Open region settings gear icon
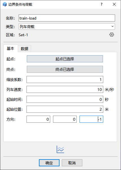Viewport: 121px width, 170px height. (x=112, y=35)
